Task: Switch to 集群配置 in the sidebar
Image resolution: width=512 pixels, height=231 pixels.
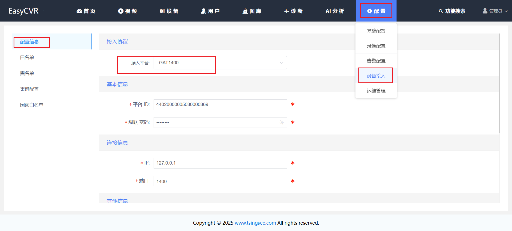Action: (29, 89)
